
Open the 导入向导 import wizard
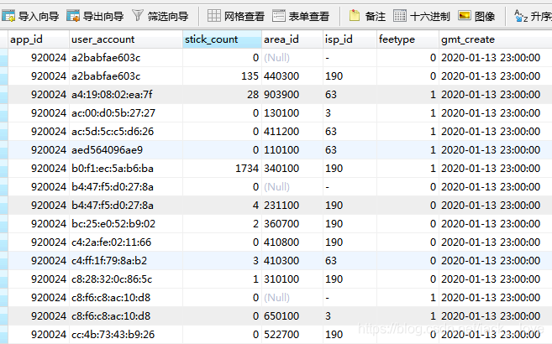[x=31, y=15]
